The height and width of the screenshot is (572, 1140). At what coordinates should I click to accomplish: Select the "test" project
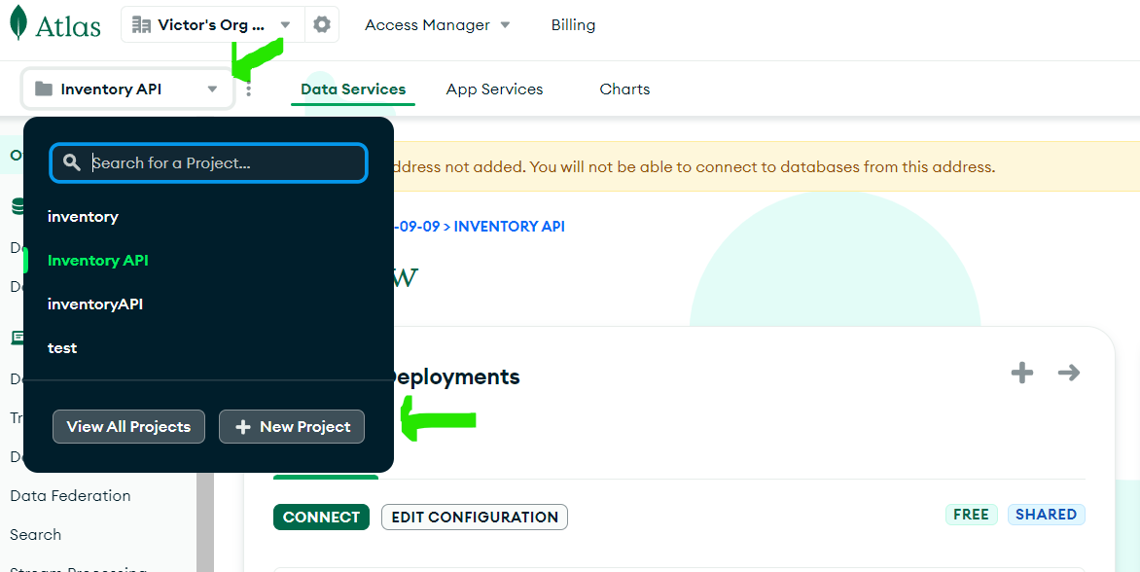[62, 347]
